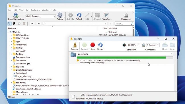
Task: Open the View menu
Action: pos(21,10)
